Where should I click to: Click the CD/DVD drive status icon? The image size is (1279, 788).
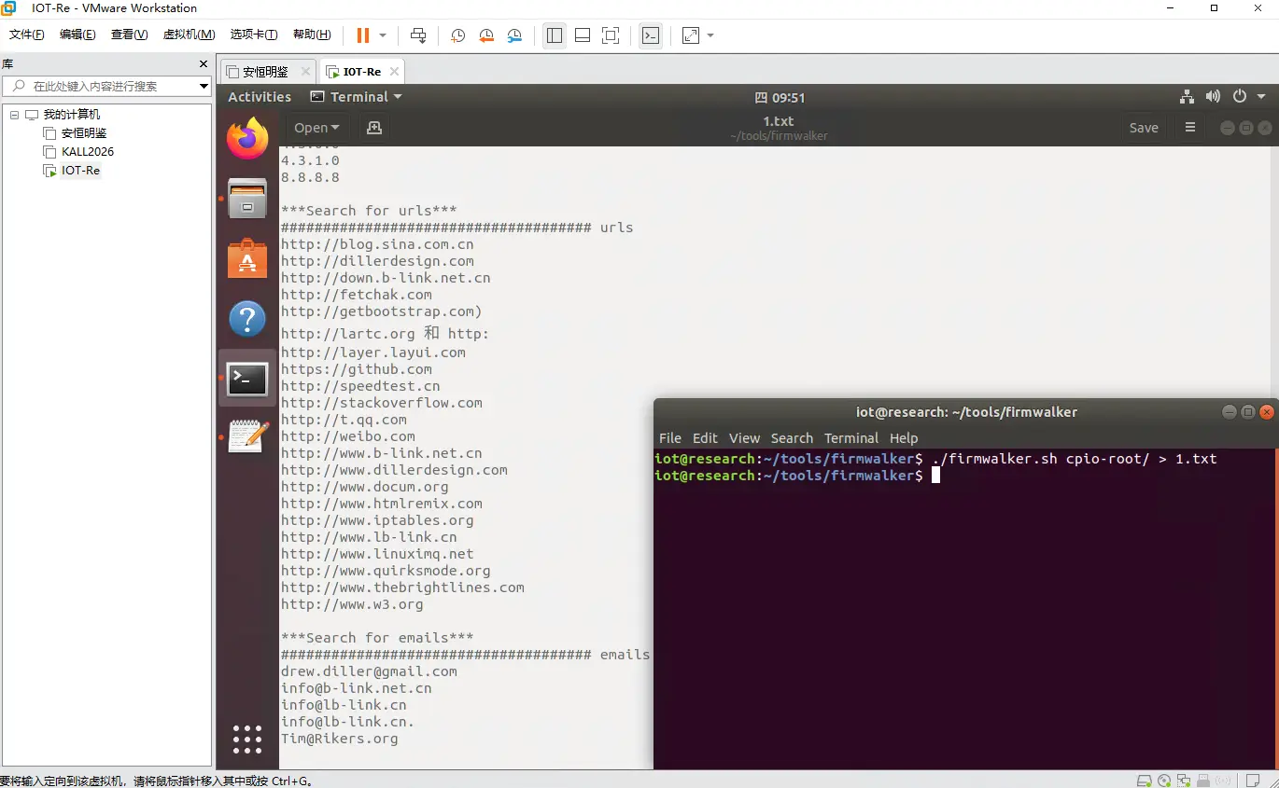(x=1164, y=781)
